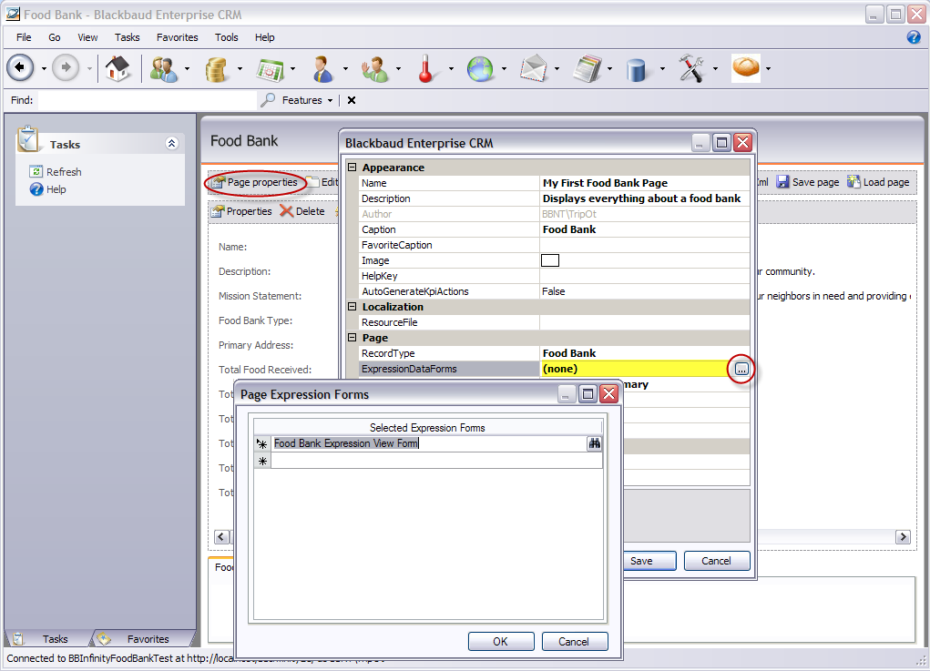Open the Prospects businessman icon

pyautogui.click(x=322, y=69)
